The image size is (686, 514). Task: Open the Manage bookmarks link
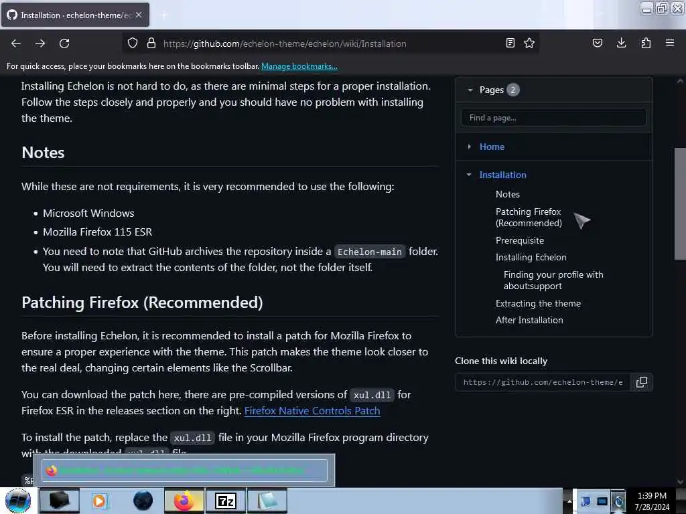coord(299,66)
